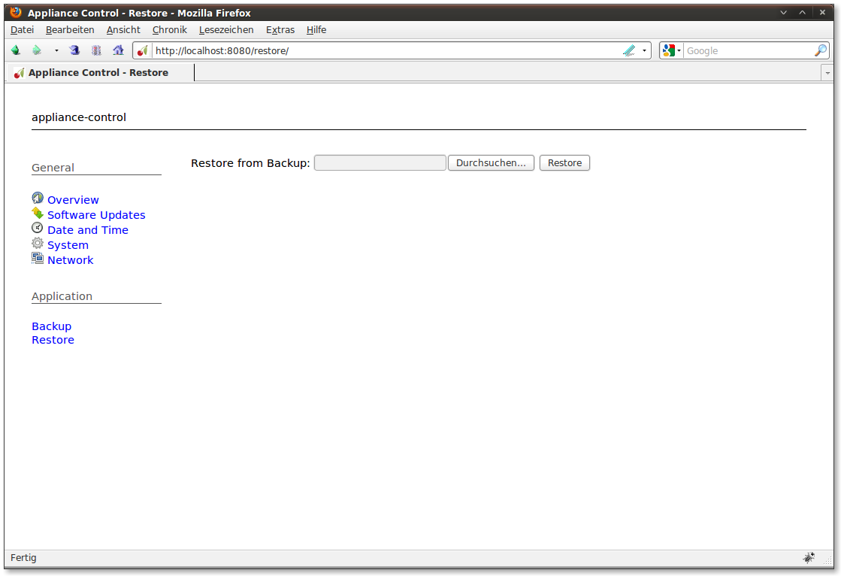Open the Google search engine selector
The image size is (841, 576).
pos(671,50)
